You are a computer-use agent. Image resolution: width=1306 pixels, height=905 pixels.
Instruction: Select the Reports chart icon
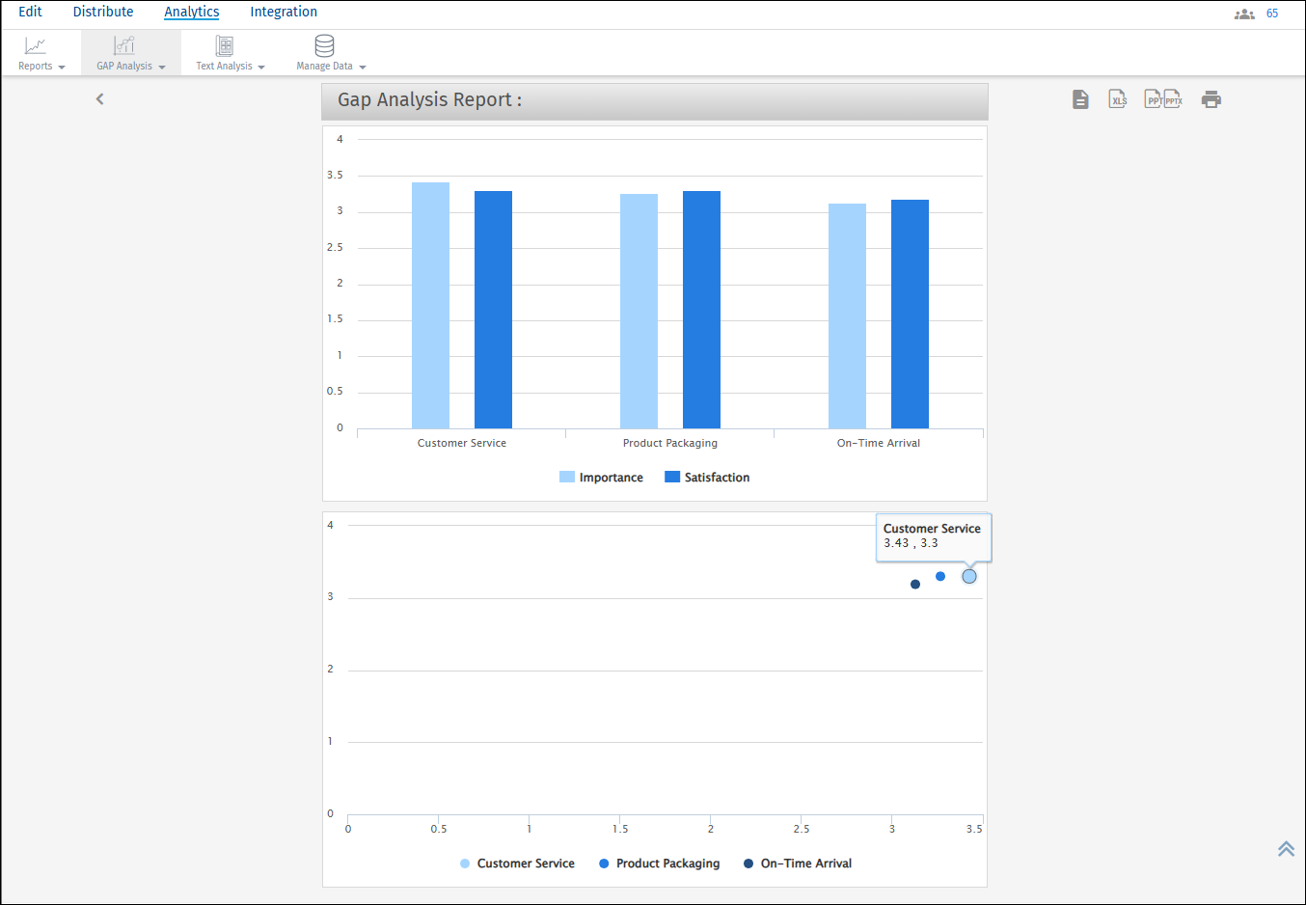point(35,44)
